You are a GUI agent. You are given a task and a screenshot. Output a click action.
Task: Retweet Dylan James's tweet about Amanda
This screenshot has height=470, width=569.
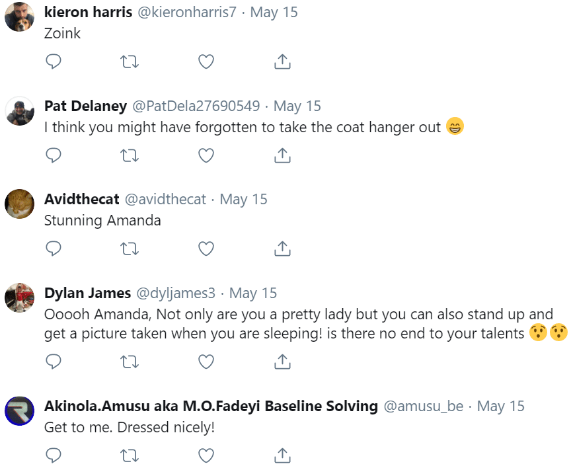pos(130,362)
